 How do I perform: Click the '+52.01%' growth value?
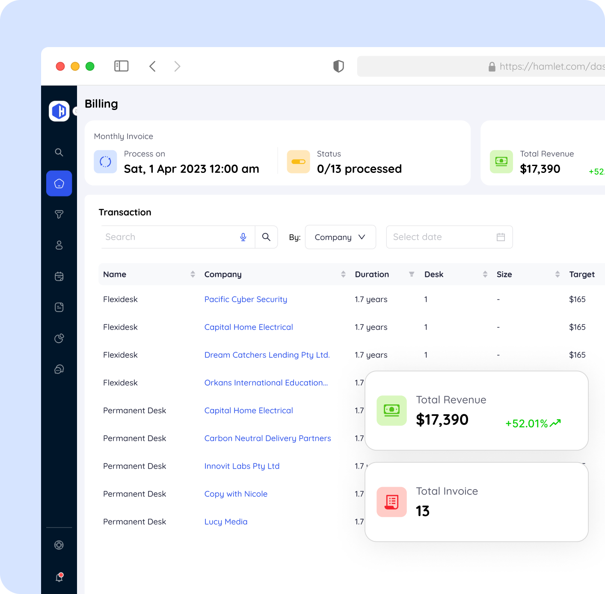point(527,424)
